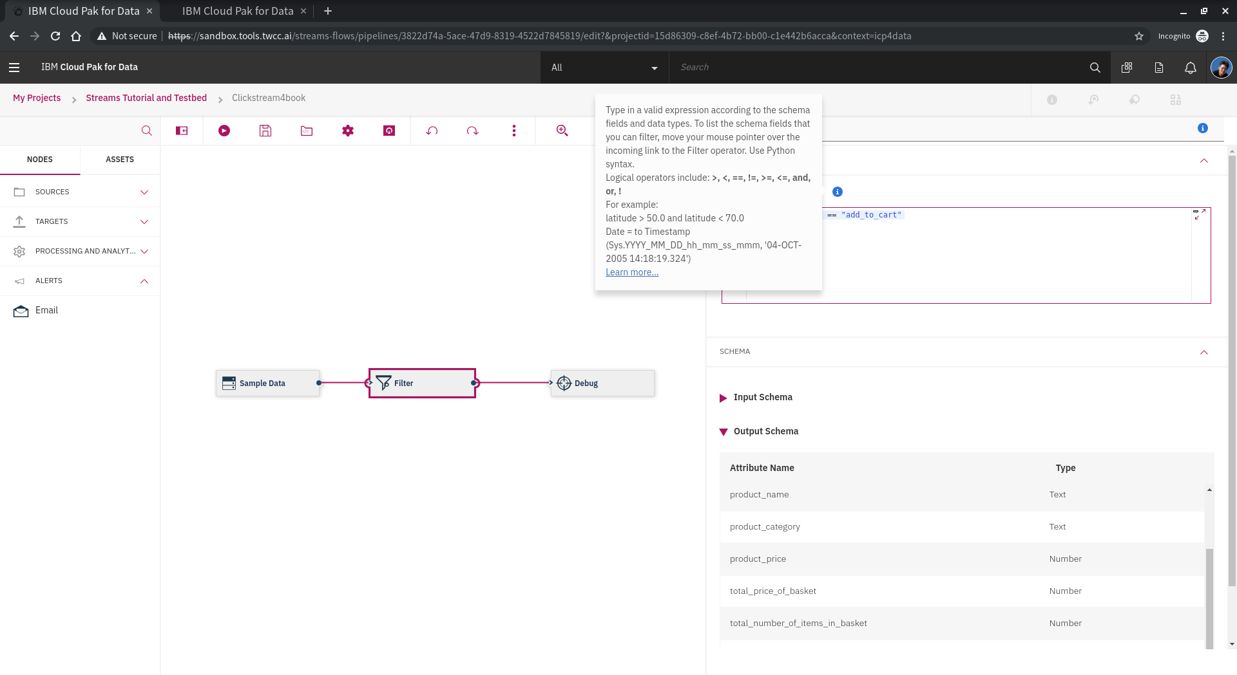Open the All search scope dropdown
The image size is (1237, 675).
click(x=604, y=67)
